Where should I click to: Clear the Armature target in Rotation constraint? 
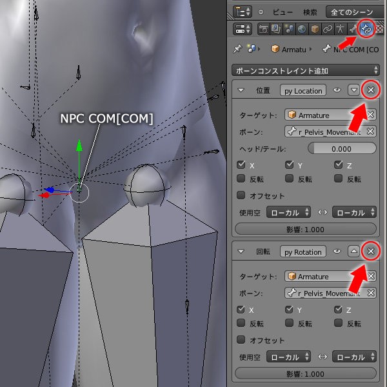coord(371,276)
